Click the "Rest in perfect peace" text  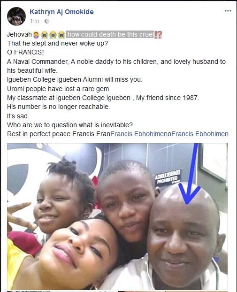(39, 134)
